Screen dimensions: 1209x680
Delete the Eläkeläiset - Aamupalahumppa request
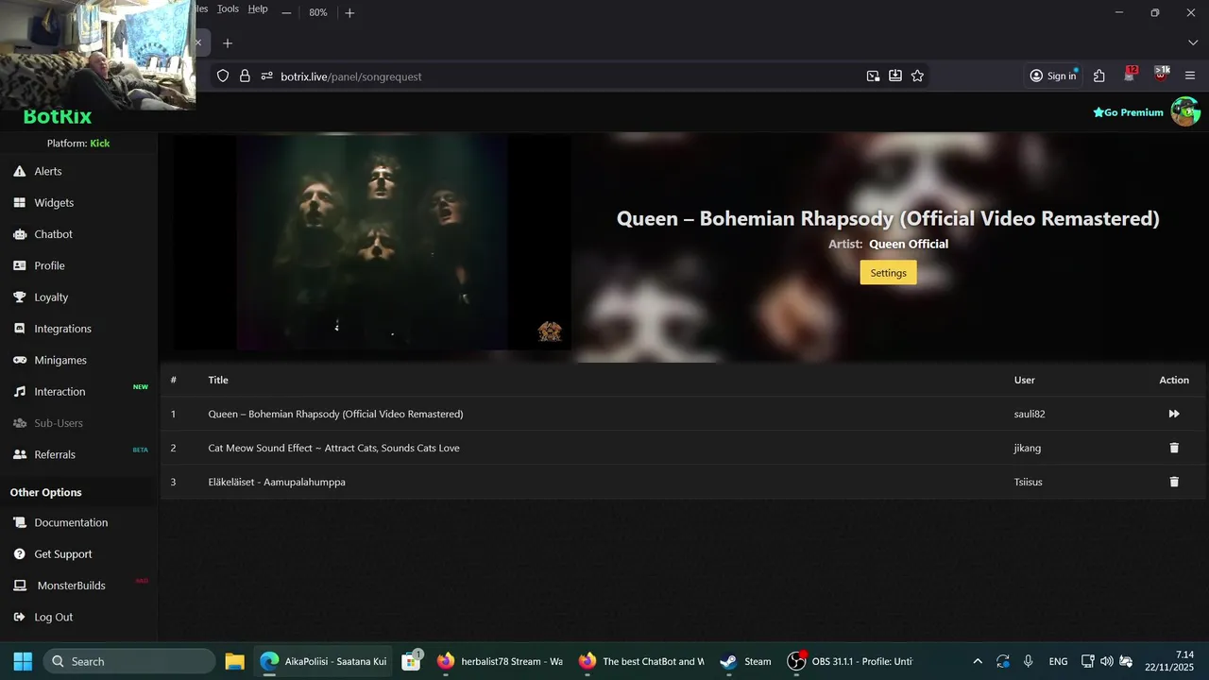[x=1174, y=482]
